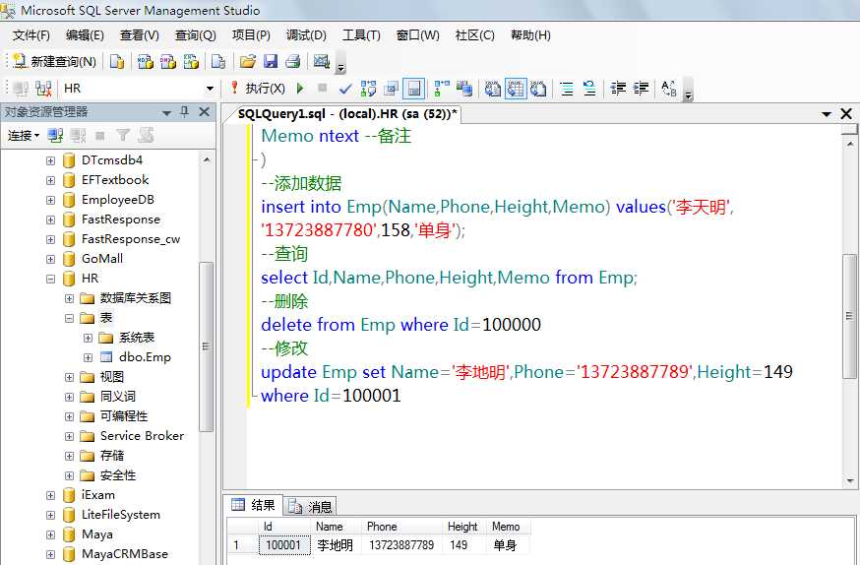This screenshot has height=565, width=860.
Task: Switch output to Results to File
Action: tap(538, 89)
